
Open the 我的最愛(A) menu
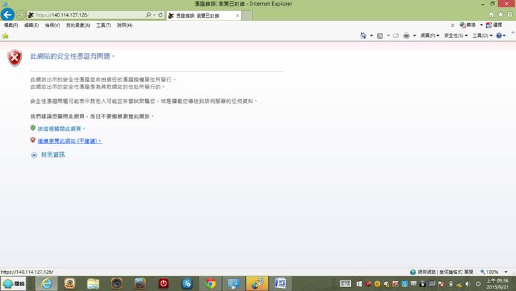(77, 25)
